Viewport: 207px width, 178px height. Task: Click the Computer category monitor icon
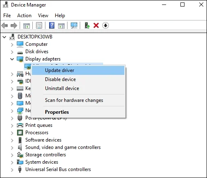click(x=20, y=44)
